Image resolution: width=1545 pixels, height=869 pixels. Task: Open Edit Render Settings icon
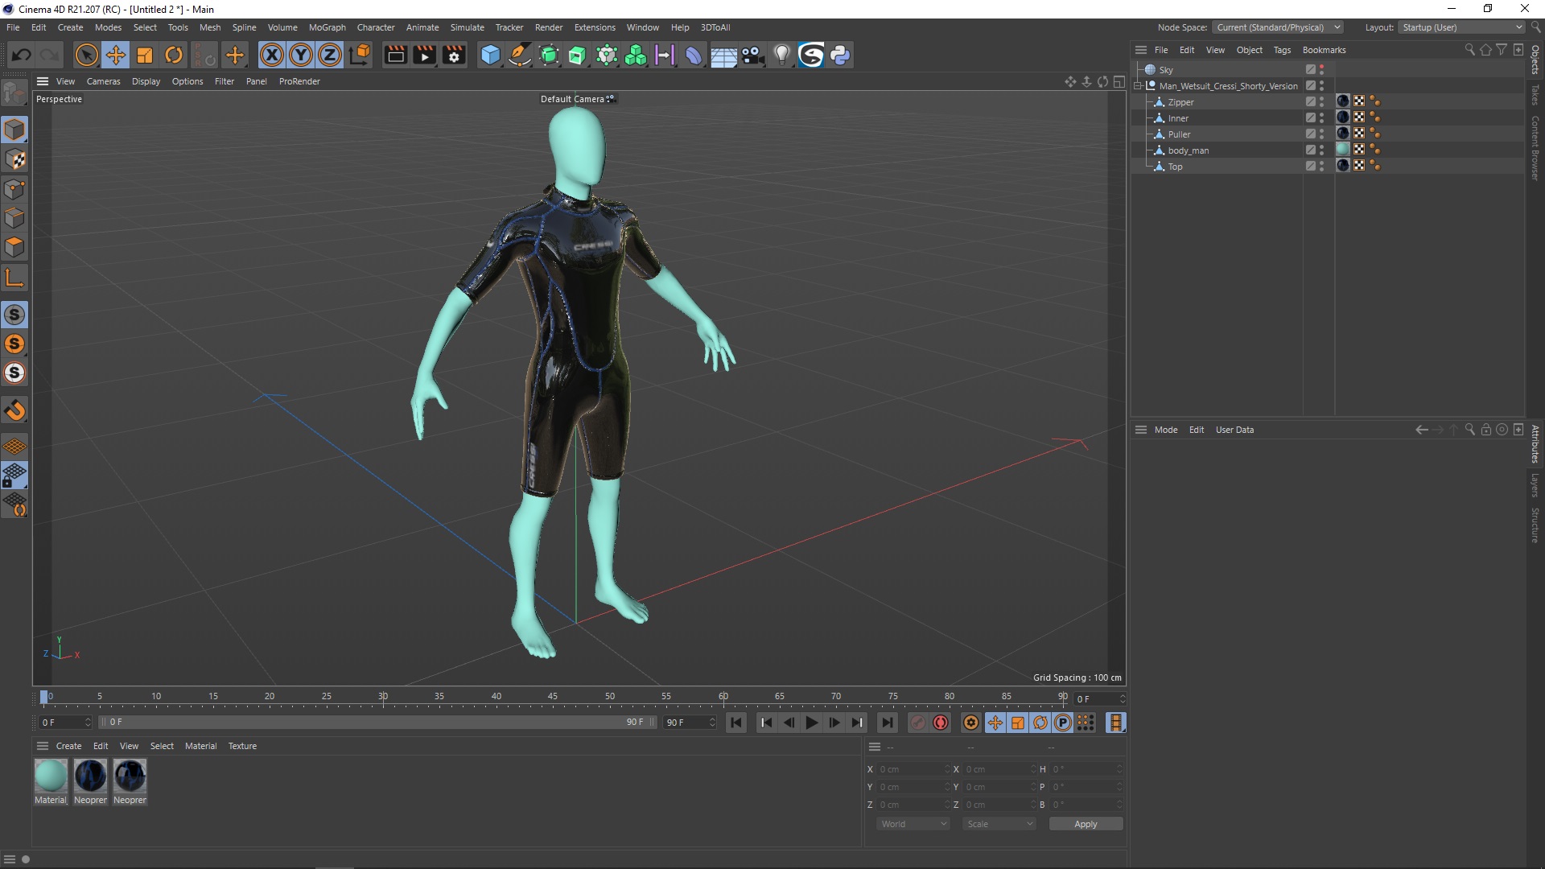[454, 55]
